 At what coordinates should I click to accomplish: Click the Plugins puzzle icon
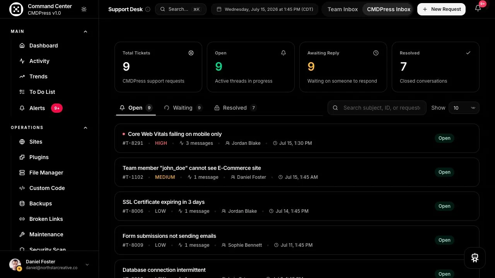click(x=22, y=157)
